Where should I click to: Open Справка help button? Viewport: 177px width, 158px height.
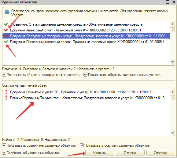(160, 153)
